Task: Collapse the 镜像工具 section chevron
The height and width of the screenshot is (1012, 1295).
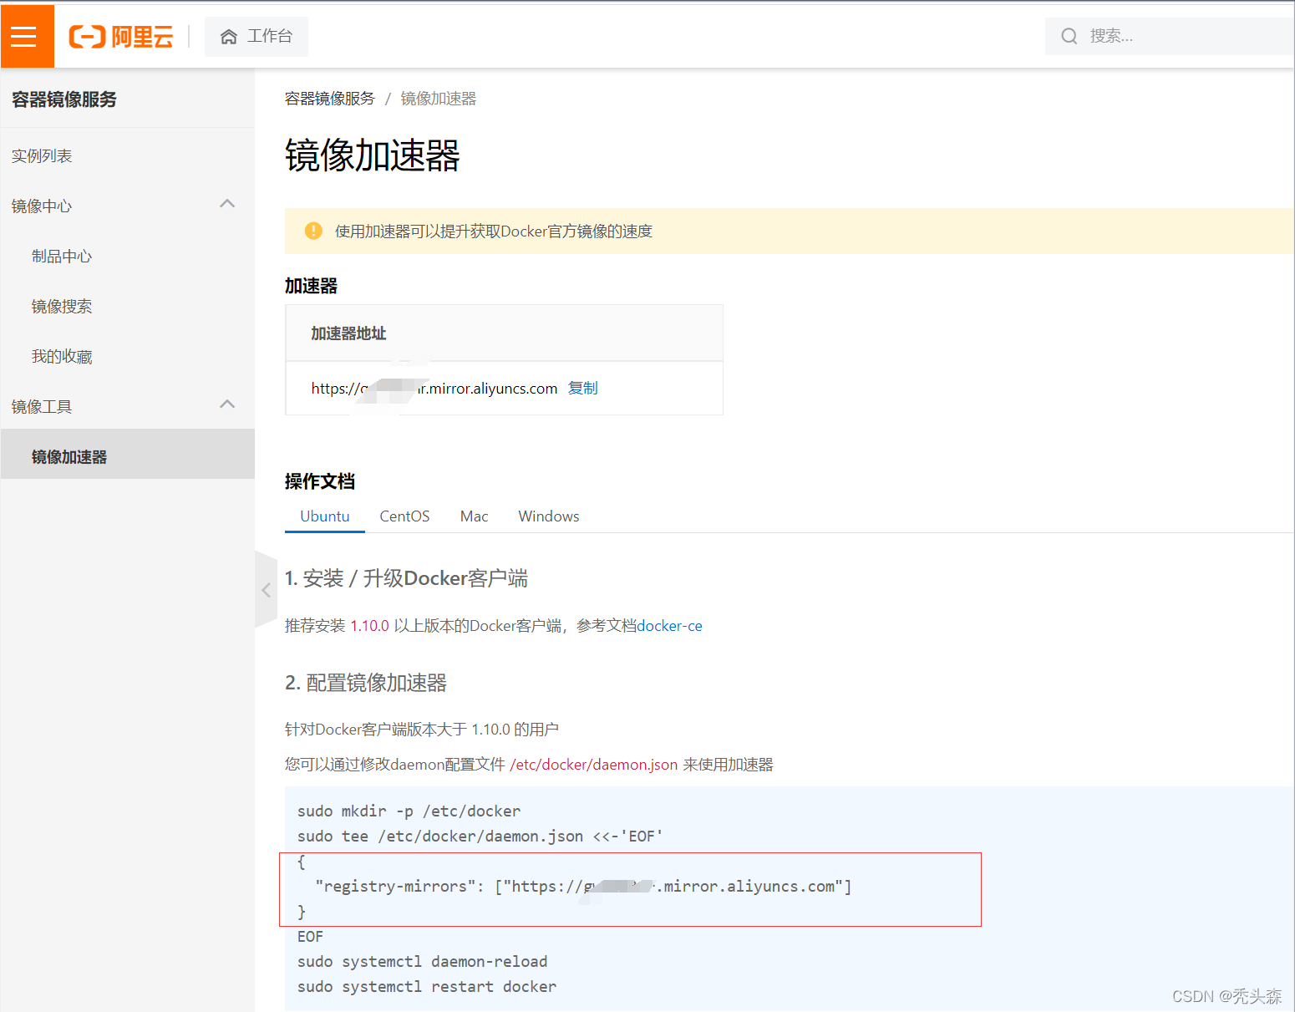Action: [x=227, y=404]
